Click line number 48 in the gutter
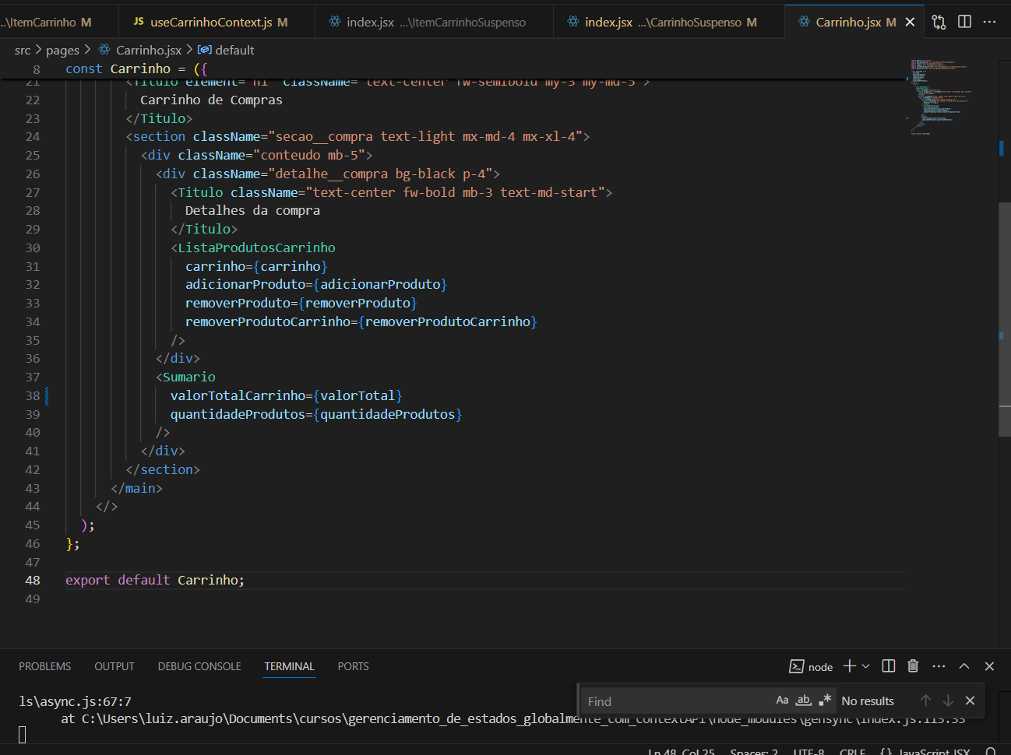The image size is (1011, 755). (32, 580)
